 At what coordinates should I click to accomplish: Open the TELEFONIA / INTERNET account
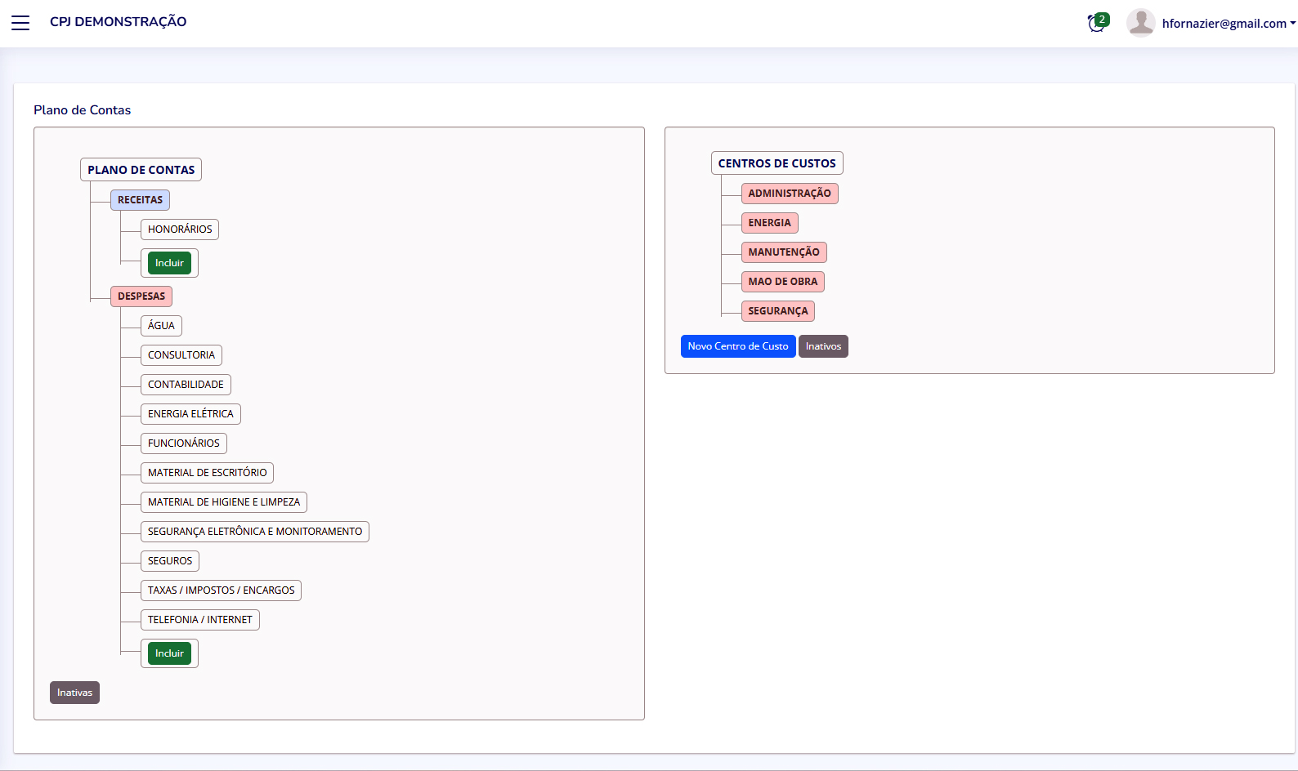[x=199, y=620]
